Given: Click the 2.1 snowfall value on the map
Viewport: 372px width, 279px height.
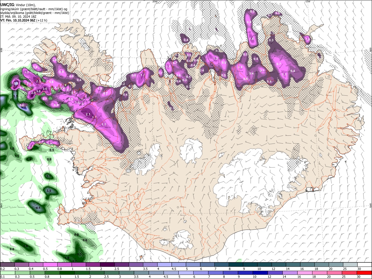Looking at the screenshot, I should point(88,115).
